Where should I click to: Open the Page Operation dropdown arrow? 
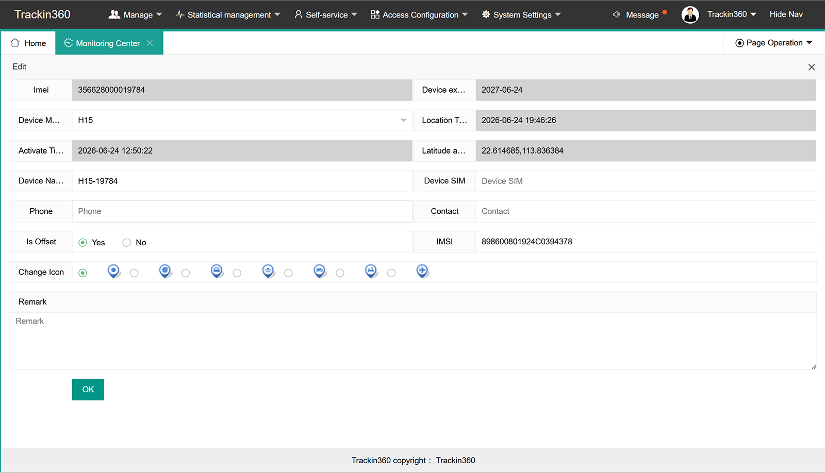click(x=809, y=43)
